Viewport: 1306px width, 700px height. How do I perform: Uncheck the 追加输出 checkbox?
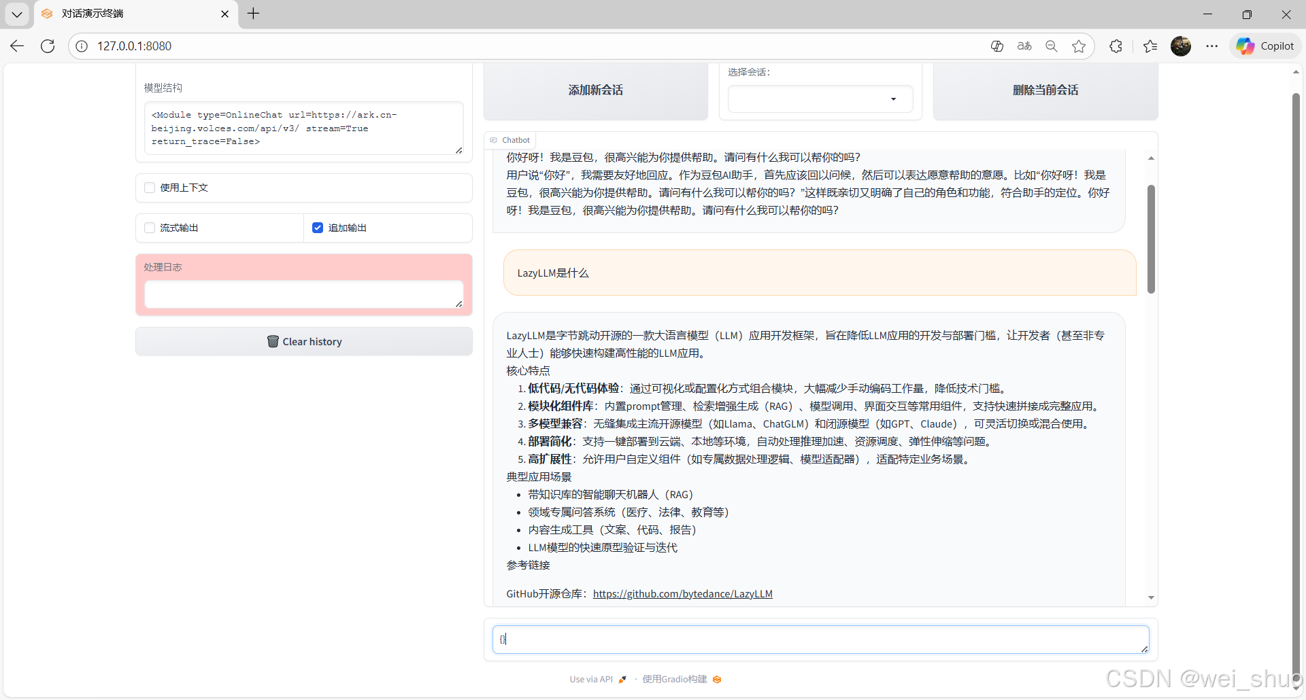coord(318,228)
